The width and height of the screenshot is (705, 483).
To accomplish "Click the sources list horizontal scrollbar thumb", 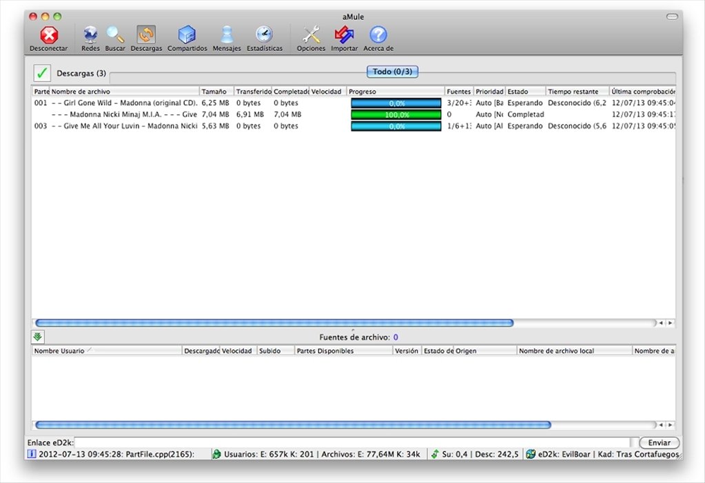I will [293, 425].
